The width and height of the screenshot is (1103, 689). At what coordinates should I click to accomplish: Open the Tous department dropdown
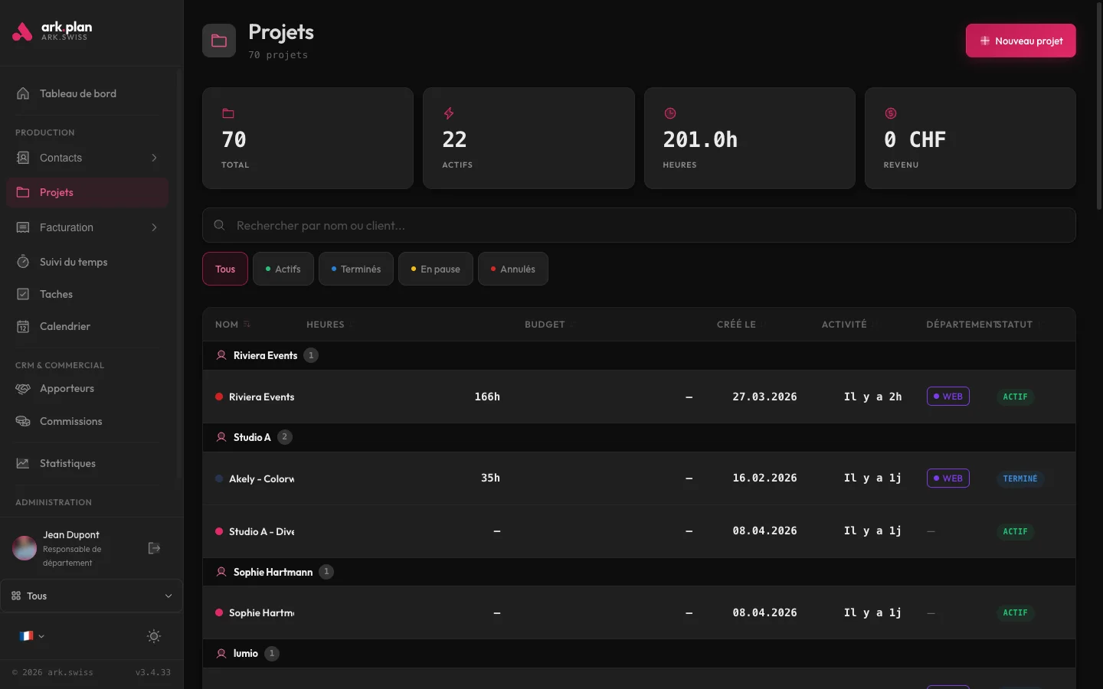91,596
